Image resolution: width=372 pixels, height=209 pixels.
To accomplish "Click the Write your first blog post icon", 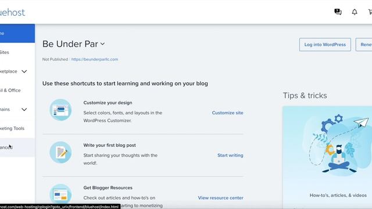I will (x=60, y=152).
